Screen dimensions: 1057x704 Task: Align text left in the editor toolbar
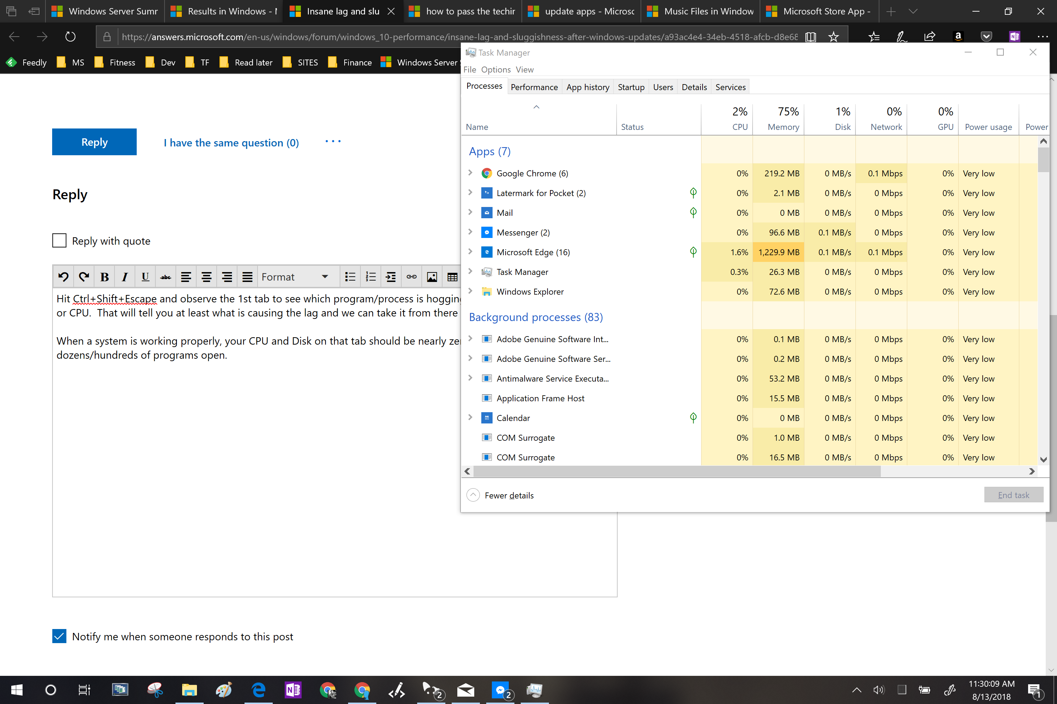point(186,277)
